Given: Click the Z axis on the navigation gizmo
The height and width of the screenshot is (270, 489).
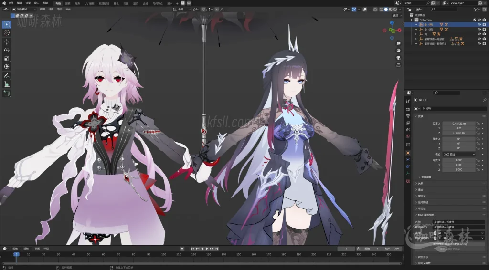Looking at the screenshot, I should (392, 23).
